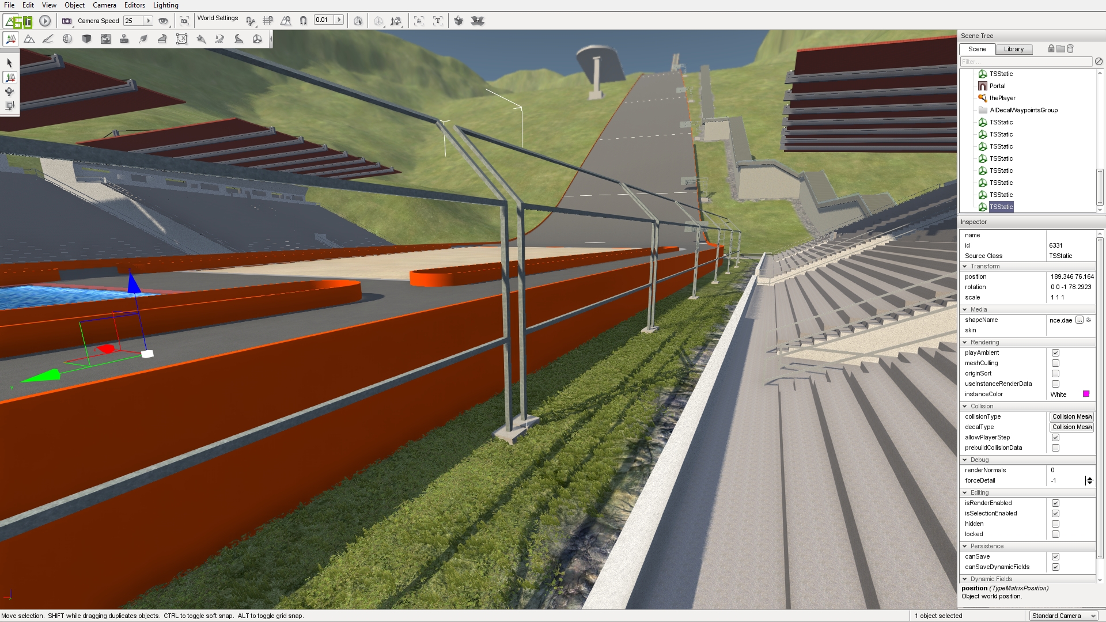Viewport: 1106px width, 622px height.
Task: Click the fit view to selection icon
Action: point(184,21)
